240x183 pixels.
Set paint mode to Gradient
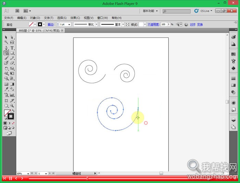[9, 123]
